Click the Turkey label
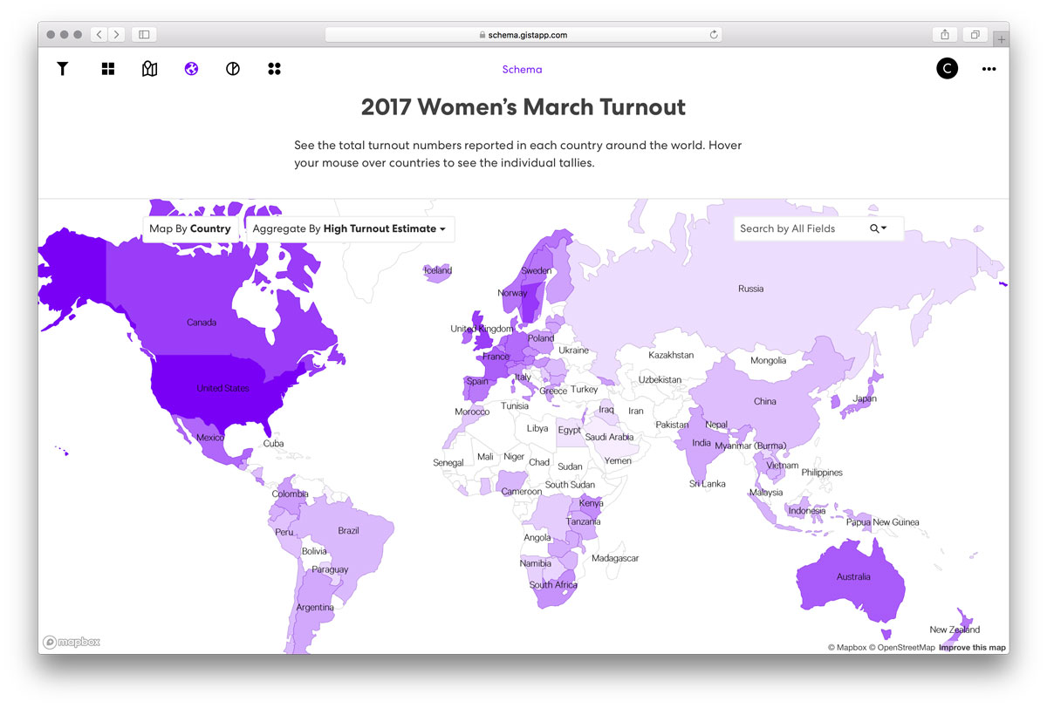The height and width of the screenshot is (708, 1047). point(585,389)
